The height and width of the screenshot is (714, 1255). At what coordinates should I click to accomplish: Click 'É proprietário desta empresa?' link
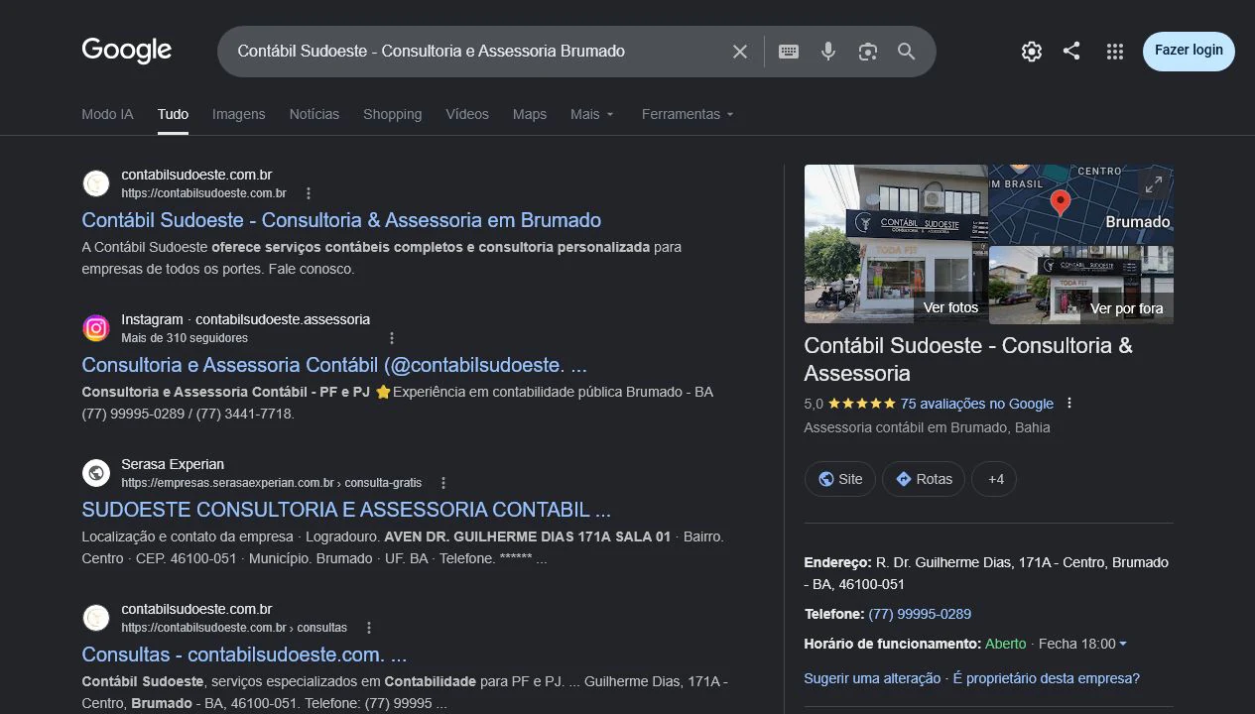[x=1047, y=678]
